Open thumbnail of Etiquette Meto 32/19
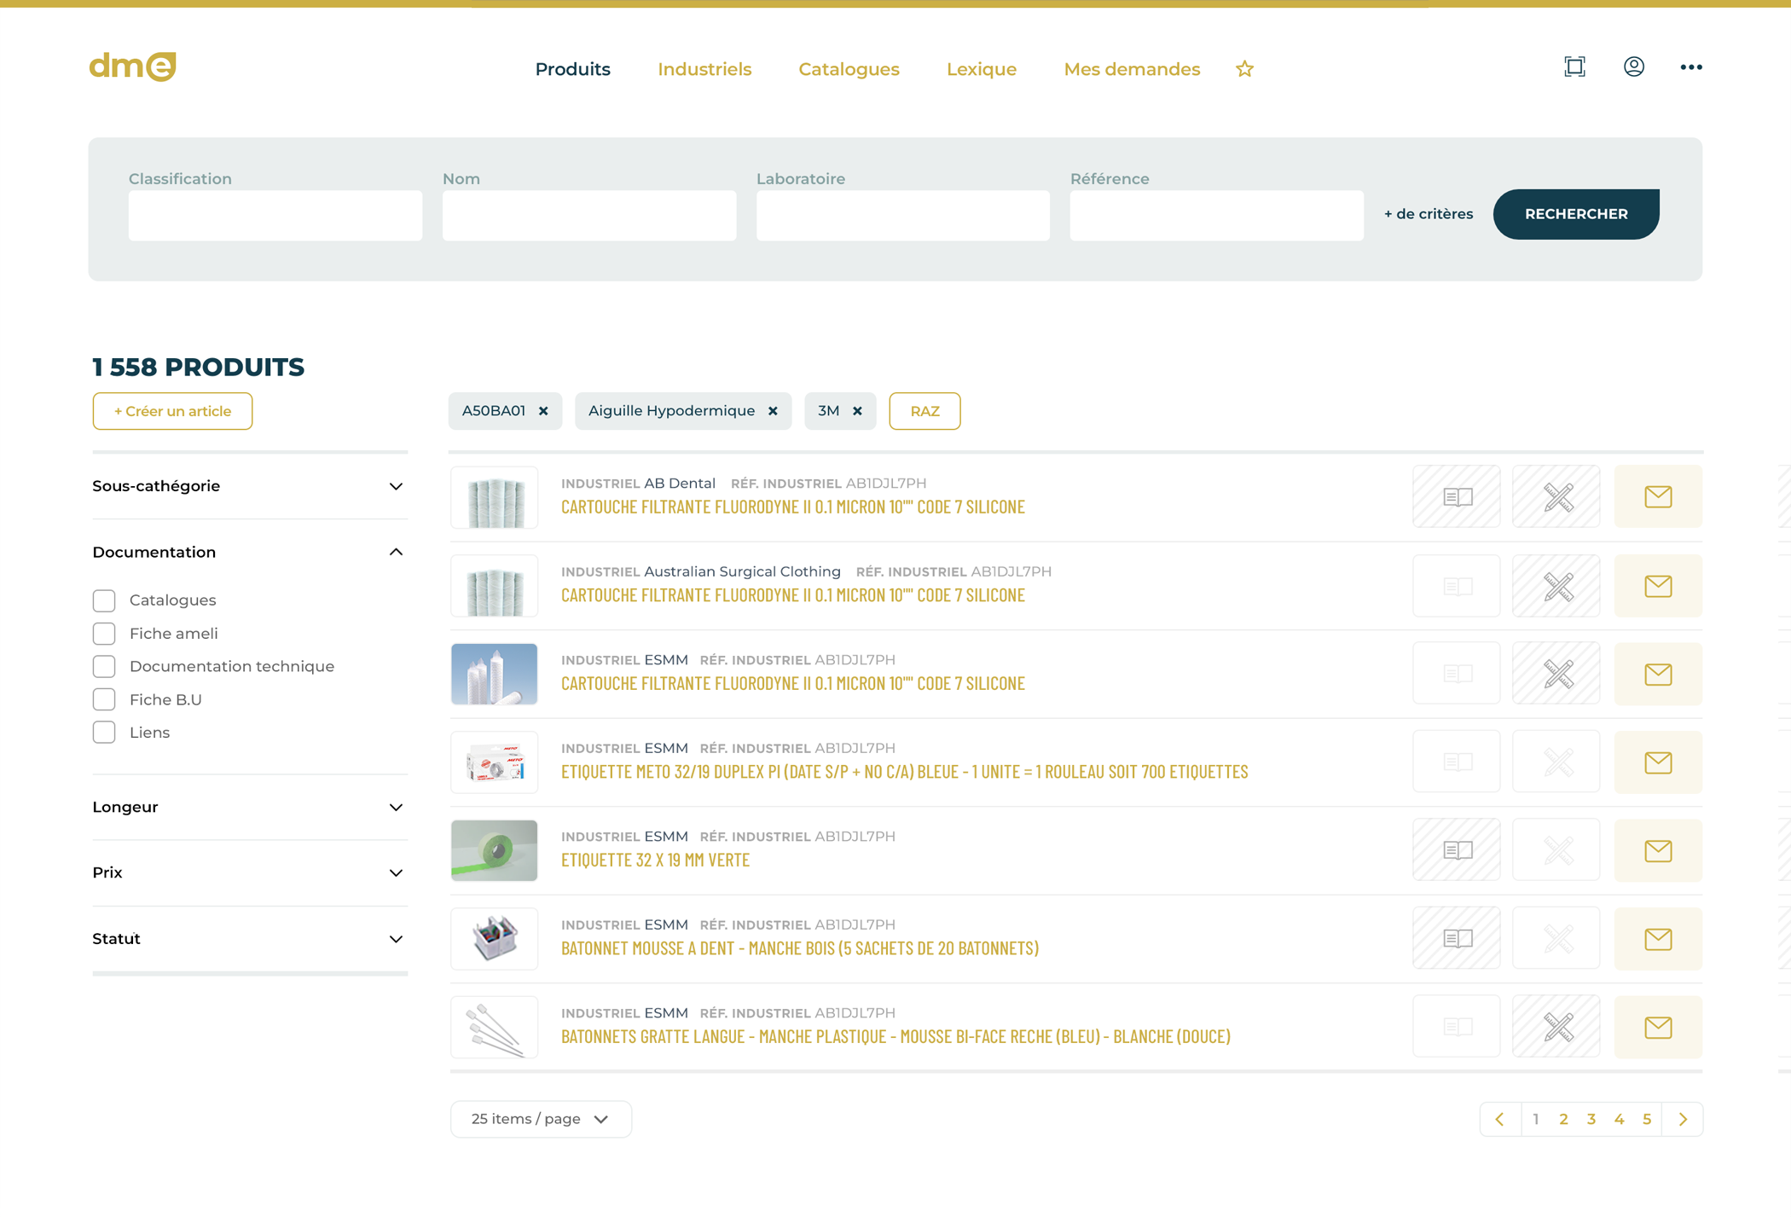Screen dimensions: 1791x1217 pos(495,762)
